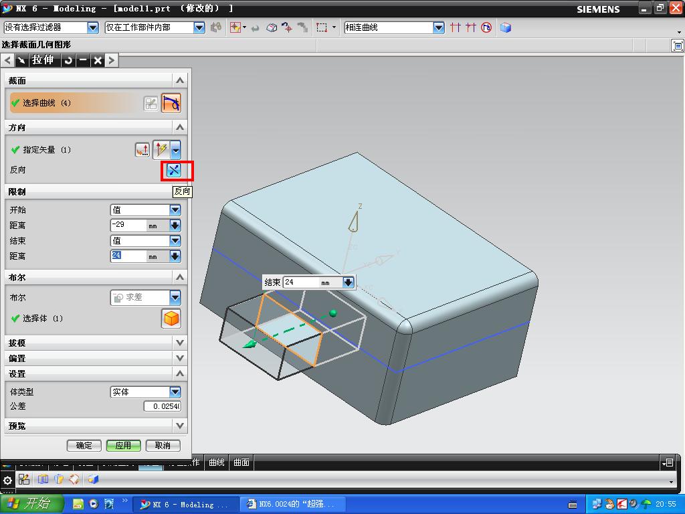Open the 布尔 求差 dropdown
Screen dimensions: 685x514
tap(175, 298)
